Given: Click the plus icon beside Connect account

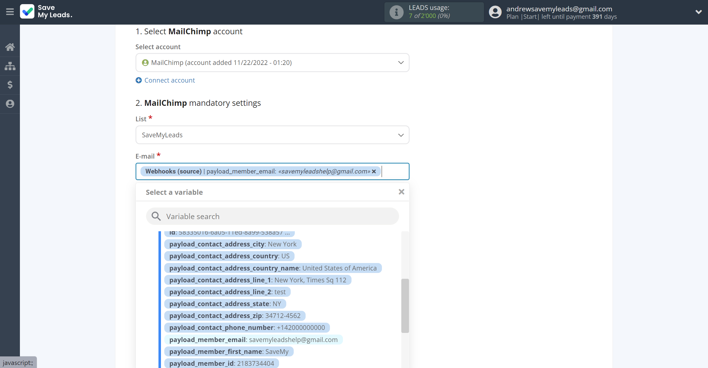Looking at the screenshot, I should pyautogui.click(x=139, y=80).
